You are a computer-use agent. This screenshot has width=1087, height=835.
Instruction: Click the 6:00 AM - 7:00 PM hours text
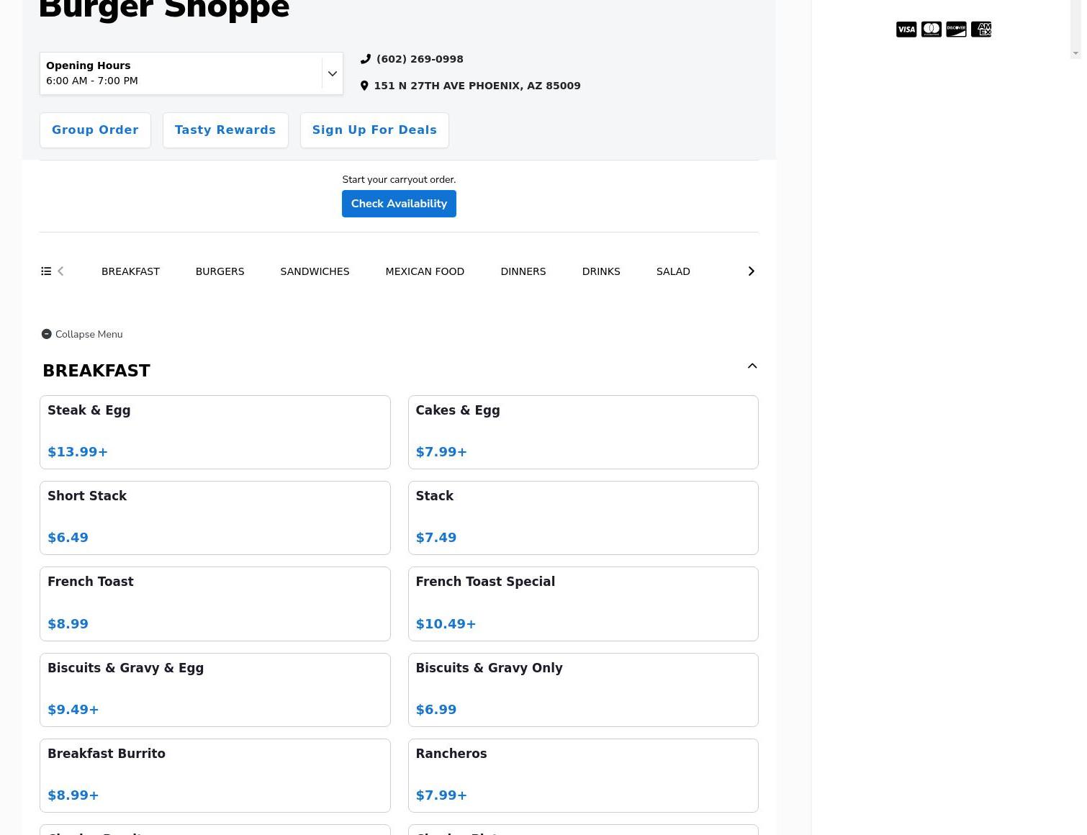pyautogui.click(x=92, y=81)
